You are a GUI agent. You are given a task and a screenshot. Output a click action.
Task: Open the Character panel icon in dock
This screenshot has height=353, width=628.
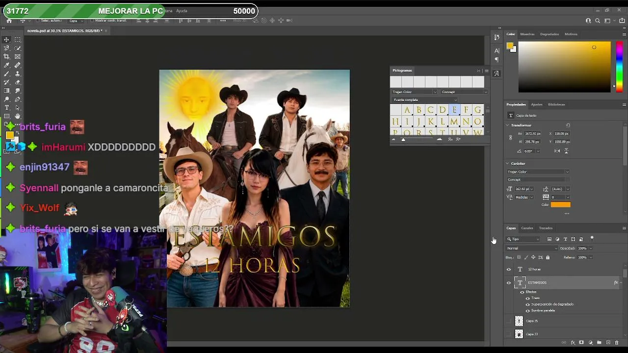(x=497, y=50)
